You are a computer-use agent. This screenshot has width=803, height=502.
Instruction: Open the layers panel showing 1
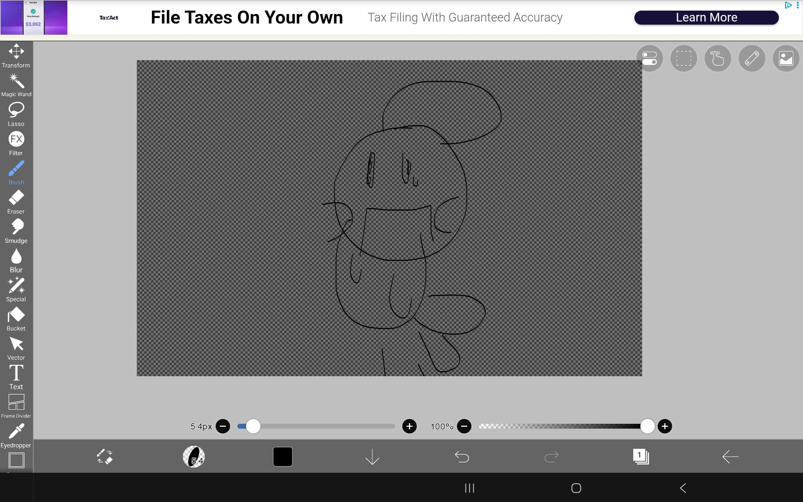pyautogui.click(x=641, y=456)
